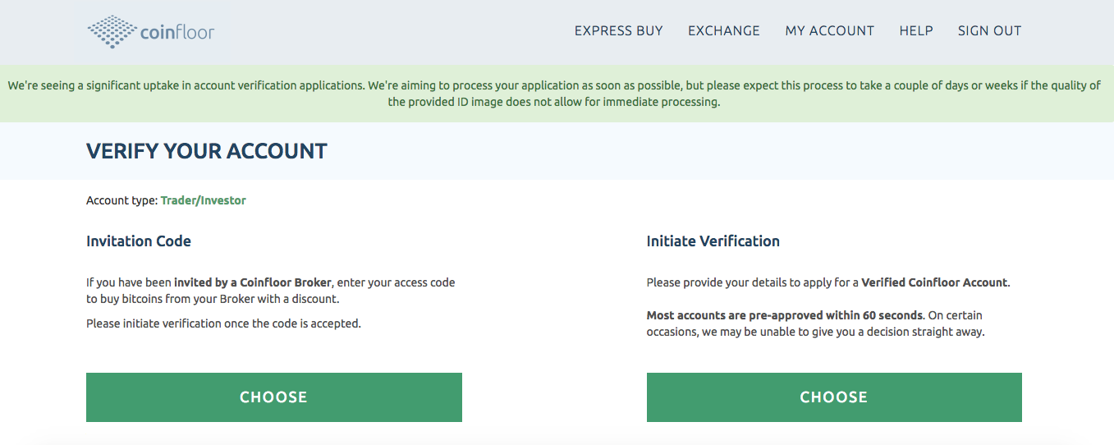1114x445 pixels.
Task: Click the Coinfloor logo
Action: 150,32
